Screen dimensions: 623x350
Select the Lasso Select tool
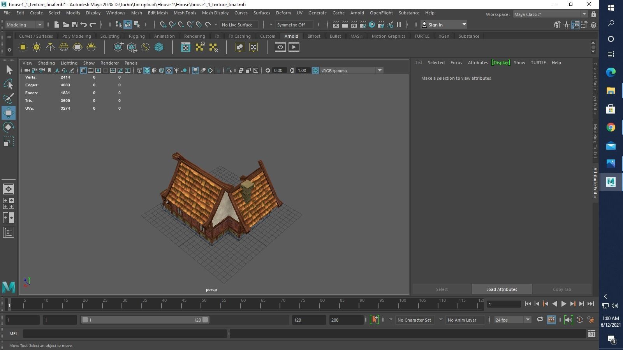(x=9, y=84)
